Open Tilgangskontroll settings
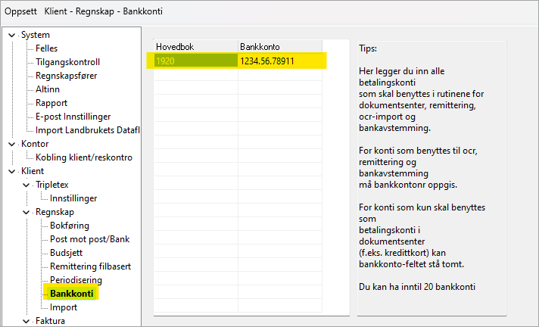The image size is (539, 327). pos(67,62)
